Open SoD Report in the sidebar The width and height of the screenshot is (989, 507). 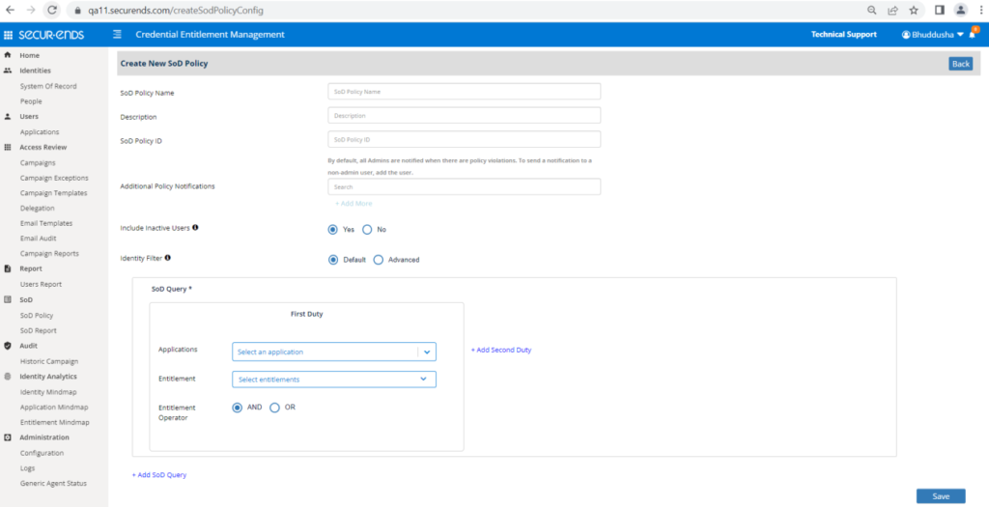(x=38, y=330)
